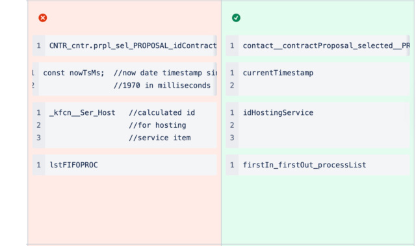416x246 pixels.
Task: Click line number 2 under currentTimestamp
Action: pos(232,85)
